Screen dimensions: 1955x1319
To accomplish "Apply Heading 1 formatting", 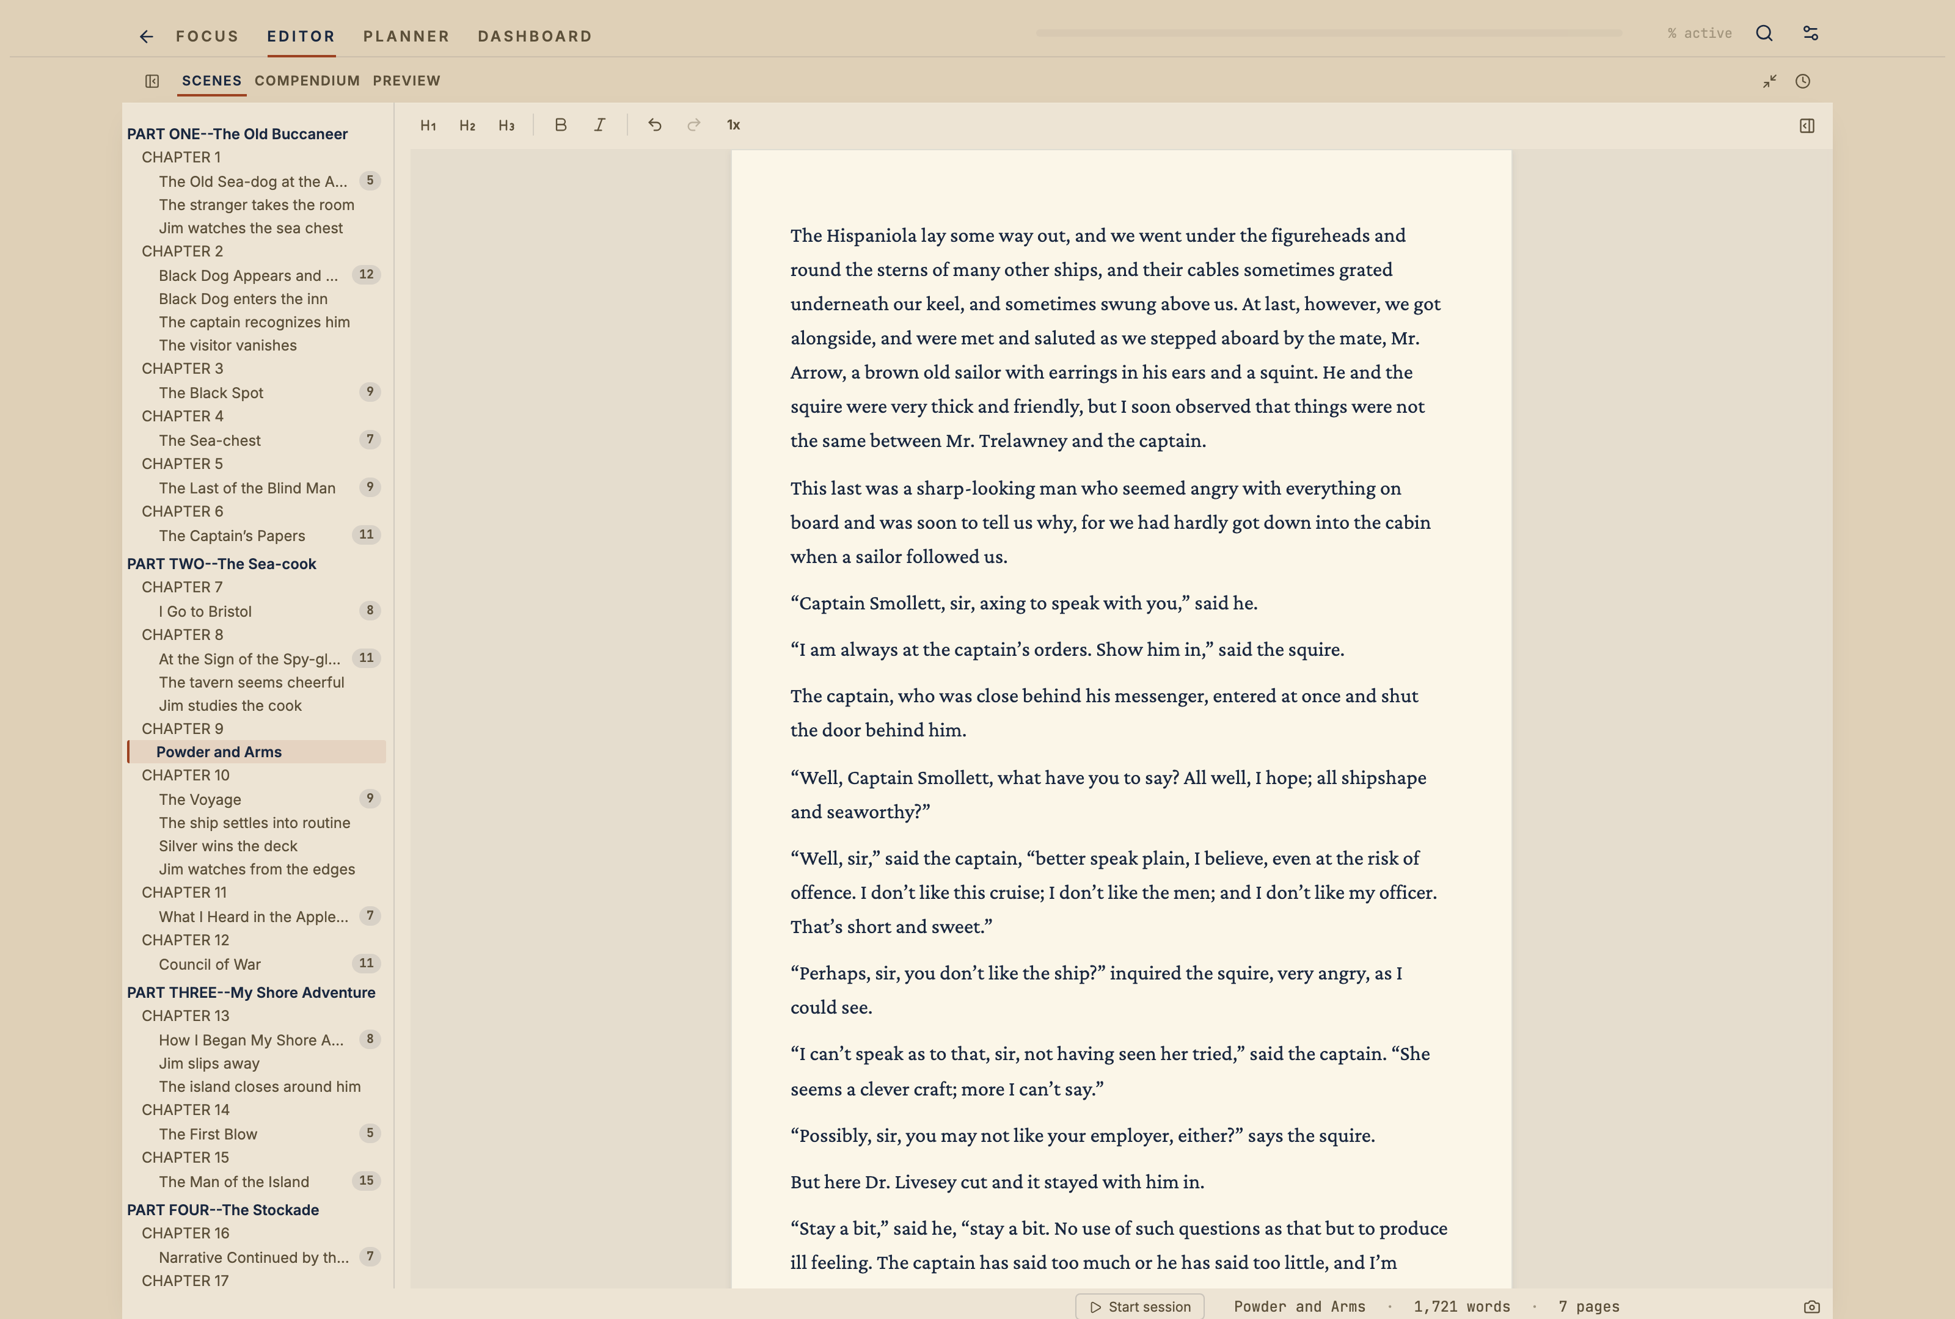I will pyautogui.click(x=428, y=125).
